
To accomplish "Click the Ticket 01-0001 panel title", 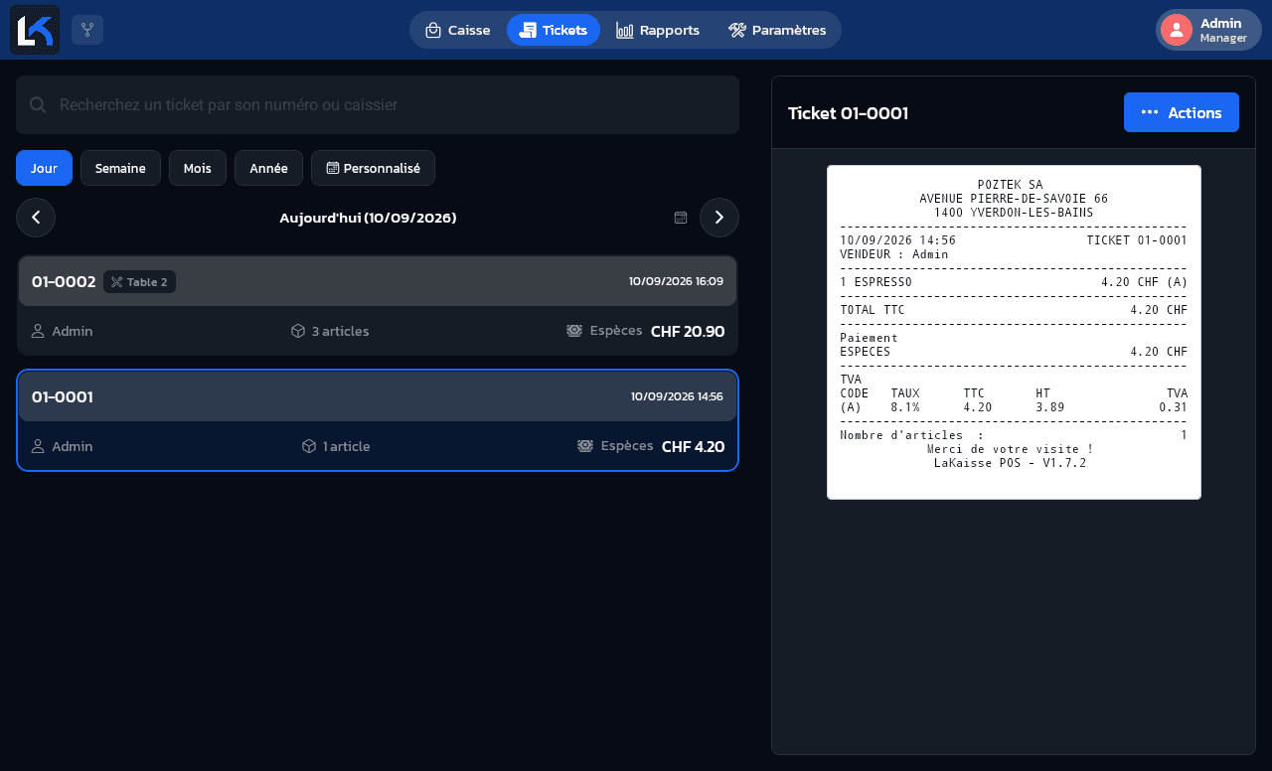I will pyautogui.click(x=848, y=113).
